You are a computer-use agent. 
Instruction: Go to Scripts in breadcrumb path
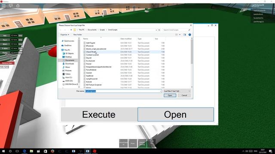point(102,30)
